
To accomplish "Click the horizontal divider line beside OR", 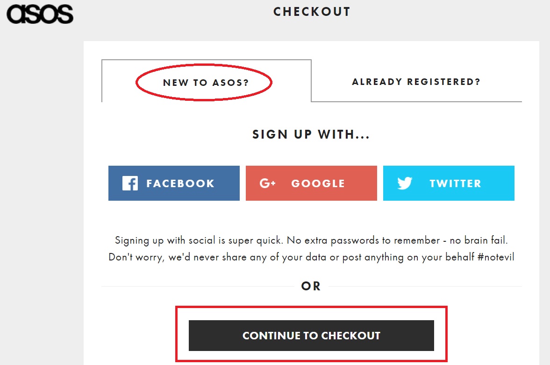I will click(x=196, y=286).
